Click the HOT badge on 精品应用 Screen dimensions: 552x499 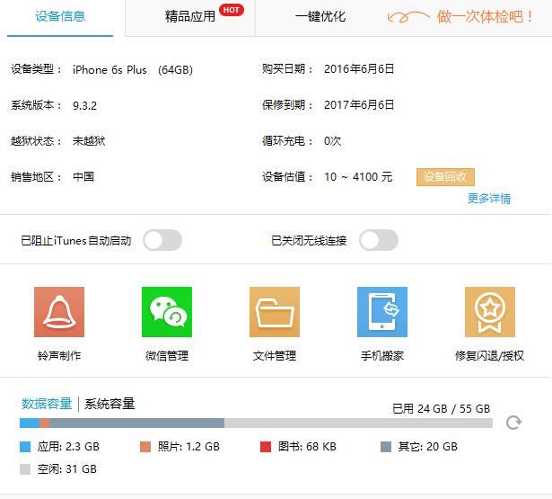[x=232, y=10]
